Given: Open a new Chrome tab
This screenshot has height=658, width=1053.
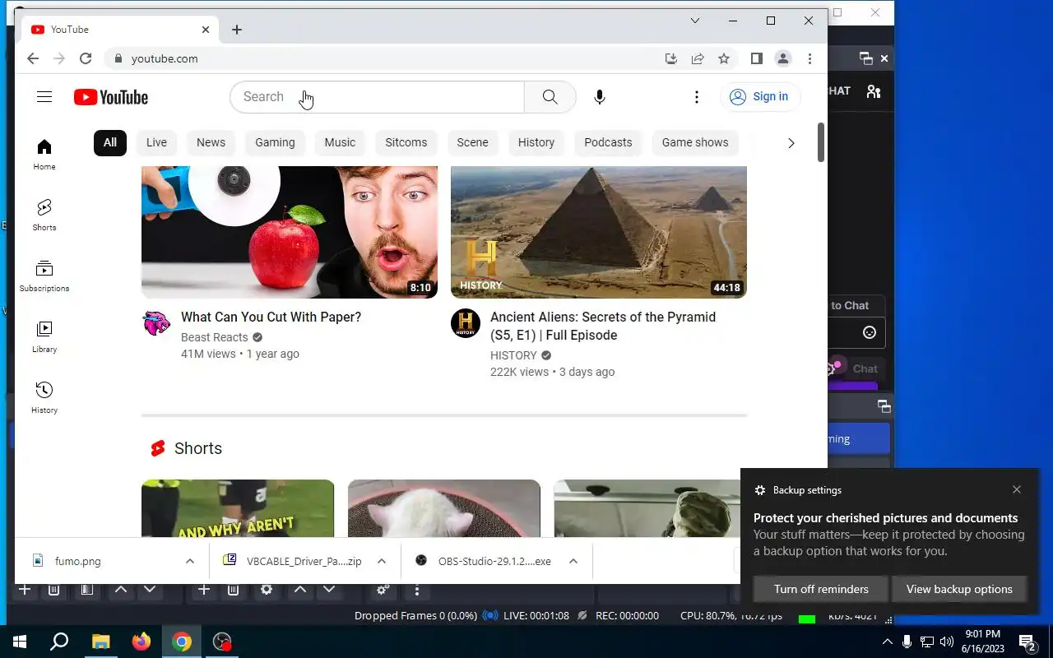Looking at the screenshot, I should 237,30.
